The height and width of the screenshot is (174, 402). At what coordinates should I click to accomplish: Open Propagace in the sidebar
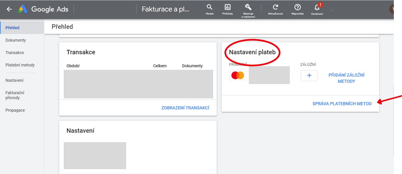tap(15, 110)
